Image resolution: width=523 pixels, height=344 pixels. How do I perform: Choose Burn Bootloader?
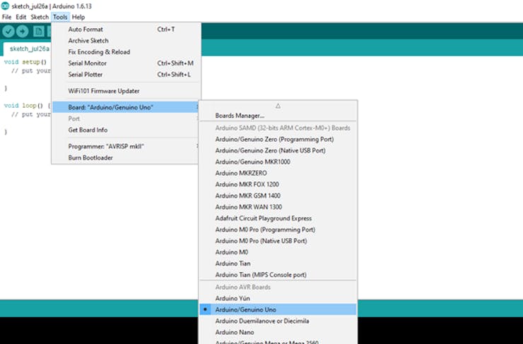(126, 158)
